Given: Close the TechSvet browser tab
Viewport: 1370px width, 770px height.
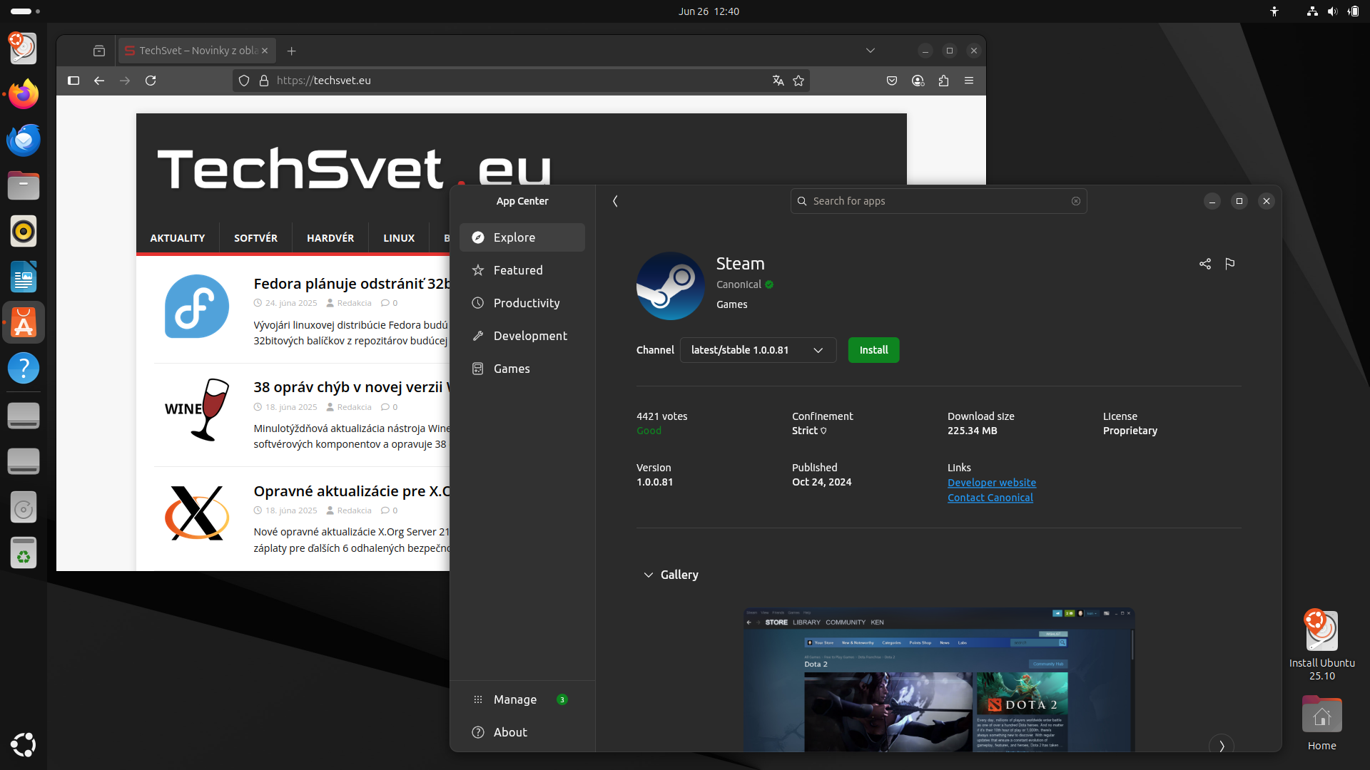Looking at the screenshot, I should tap(265, 51).
